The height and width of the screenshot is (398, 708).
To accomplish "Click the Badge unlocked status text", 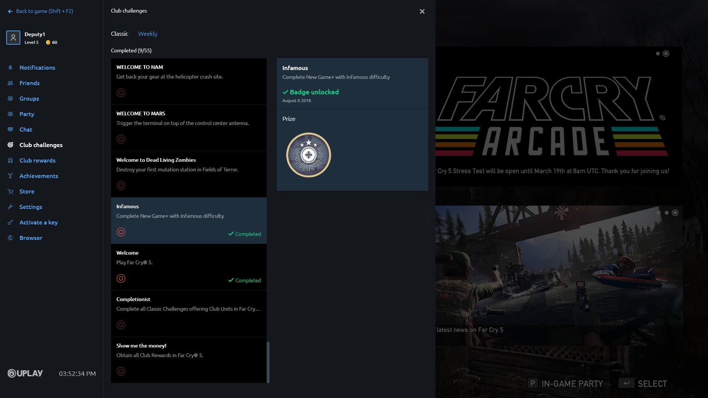I will 310,92.
